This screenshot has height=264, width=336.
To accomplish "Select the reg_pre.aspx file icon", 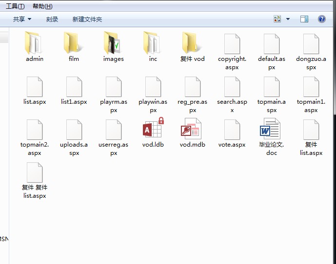I will pos(193,87).
